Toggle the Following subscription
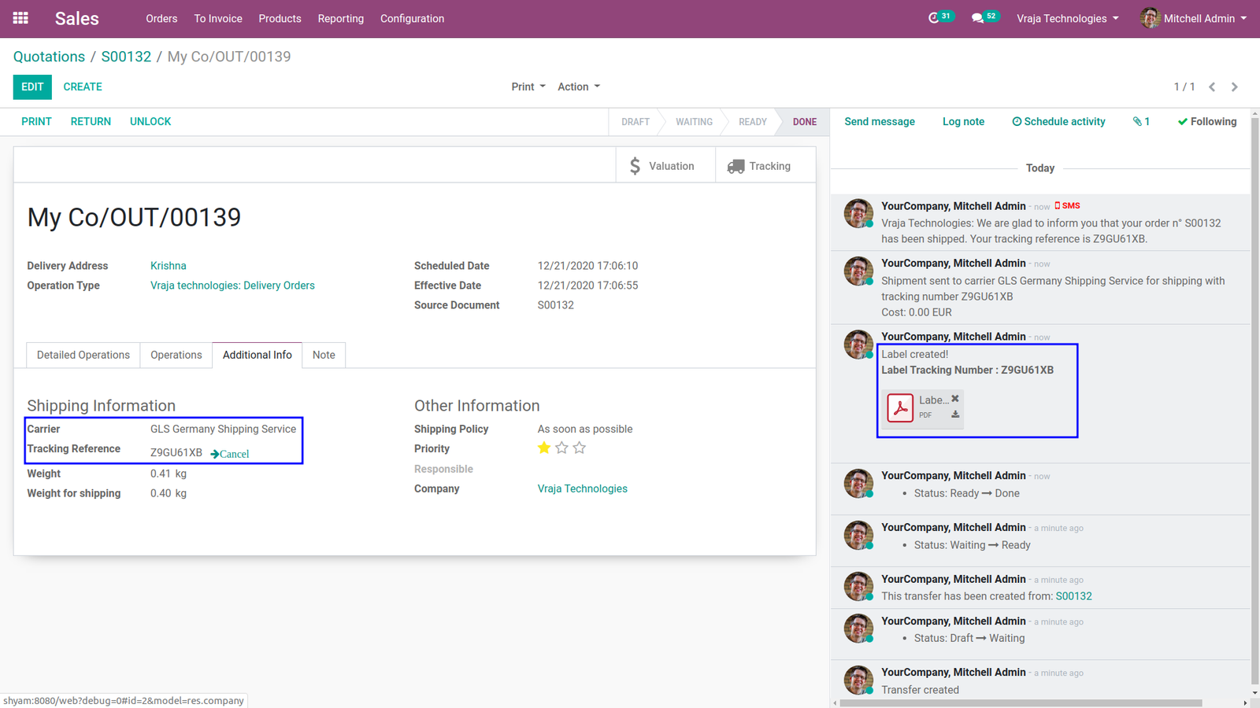Screen dimensions: 1260x708 click(1207, 122)
